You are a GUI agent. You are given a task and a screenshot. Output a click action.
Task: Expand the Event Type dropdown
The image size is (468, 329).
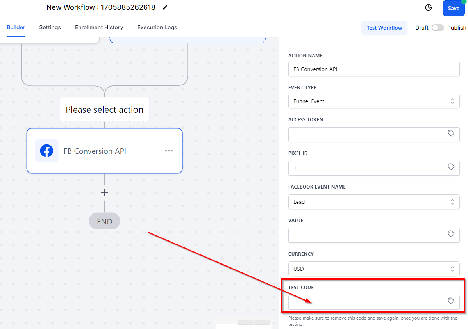pos(374,101)
